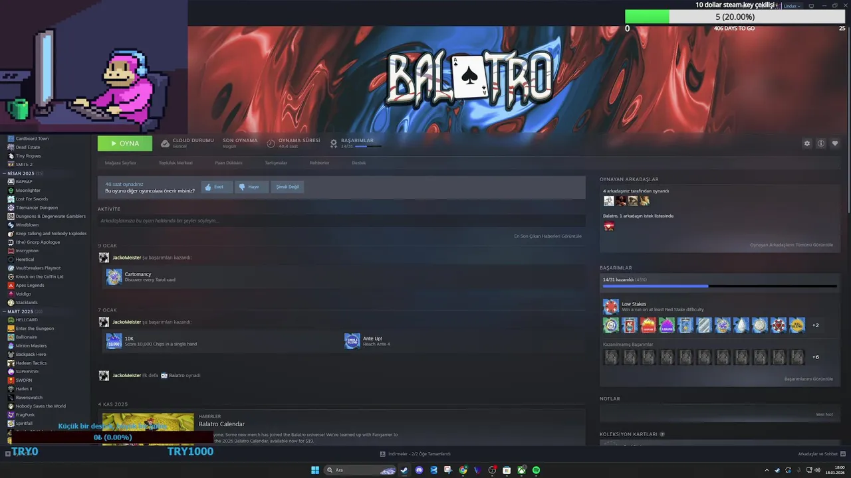Open İndirmeler downloads status bar

click(x=416, y=454)
